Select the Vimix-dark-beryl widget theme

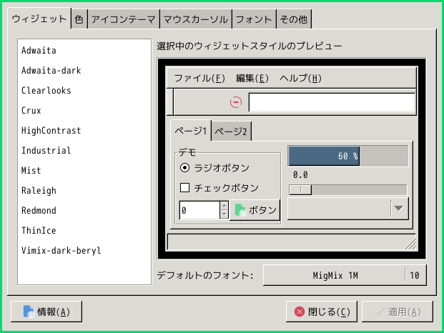point(84,250)
